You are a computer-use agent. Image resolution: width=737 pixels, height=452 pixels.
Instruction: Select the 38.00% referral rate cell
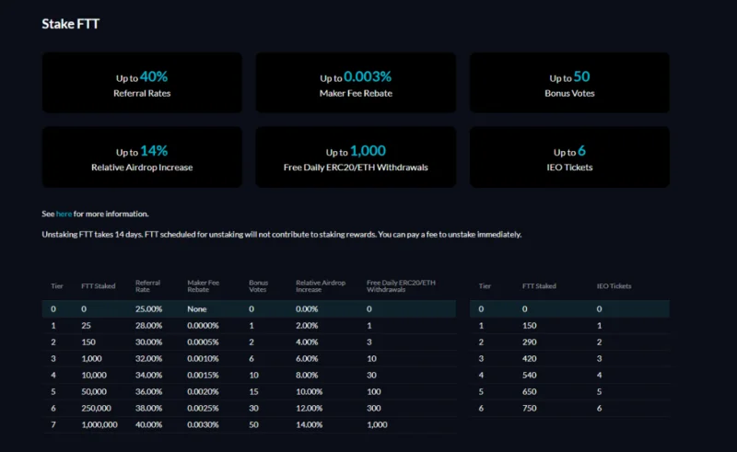[148, 409]
